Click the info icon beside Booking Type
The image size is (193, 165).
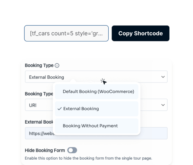click(57, 65)
